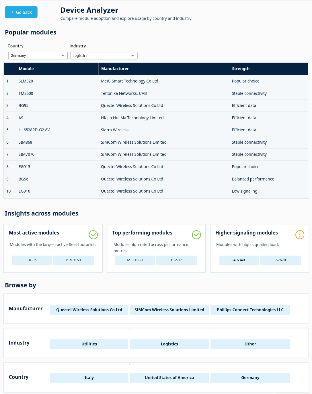Select the SIM7070 module row
Image resolution: width=312 pixels, height=394 pixels.
(156, 154)
